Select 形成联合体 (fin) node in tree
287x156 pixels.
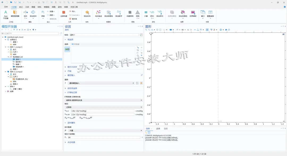pyautogui.click(x=22, y=79)
